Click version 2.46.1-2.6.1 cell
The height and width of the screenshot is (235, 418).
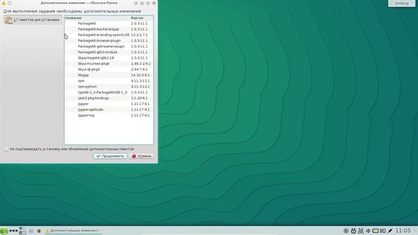(x=141, y=64)
